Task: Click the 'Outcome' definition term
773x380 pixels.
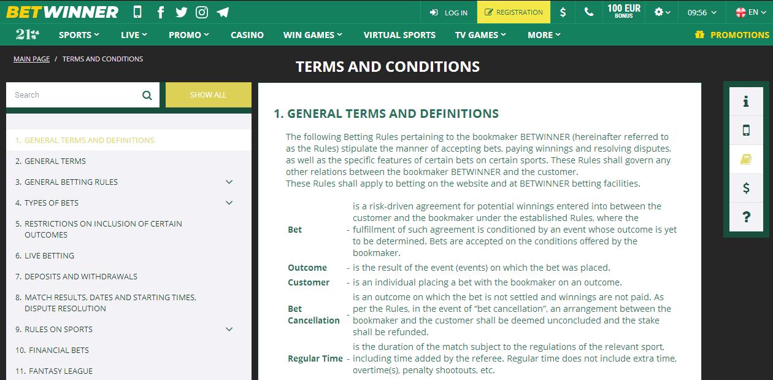Action: (307, 268)
